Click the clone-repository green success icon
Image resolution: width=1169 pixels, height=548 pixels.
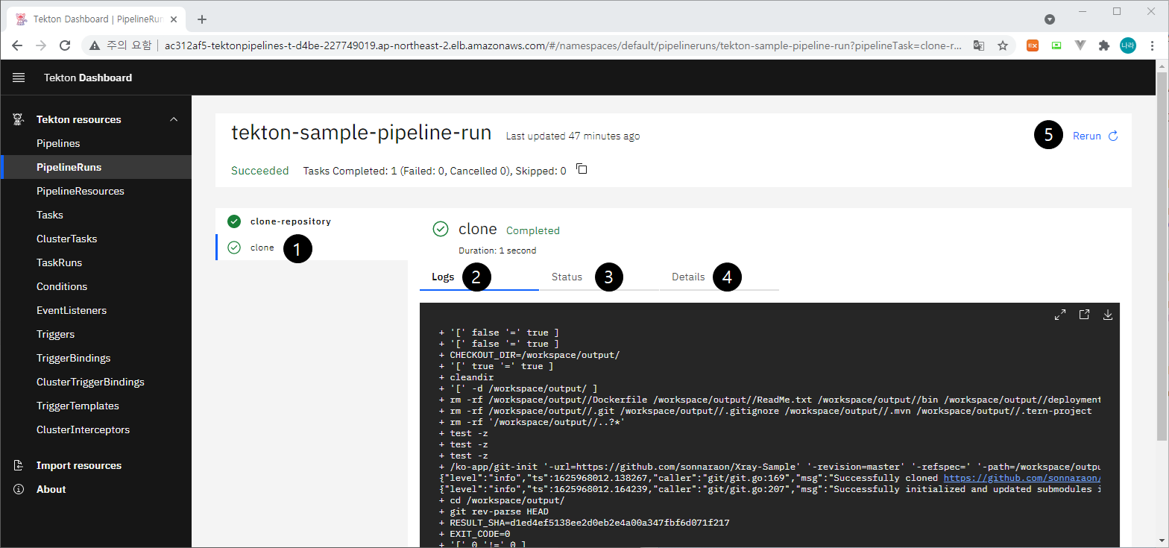[234, 221]
